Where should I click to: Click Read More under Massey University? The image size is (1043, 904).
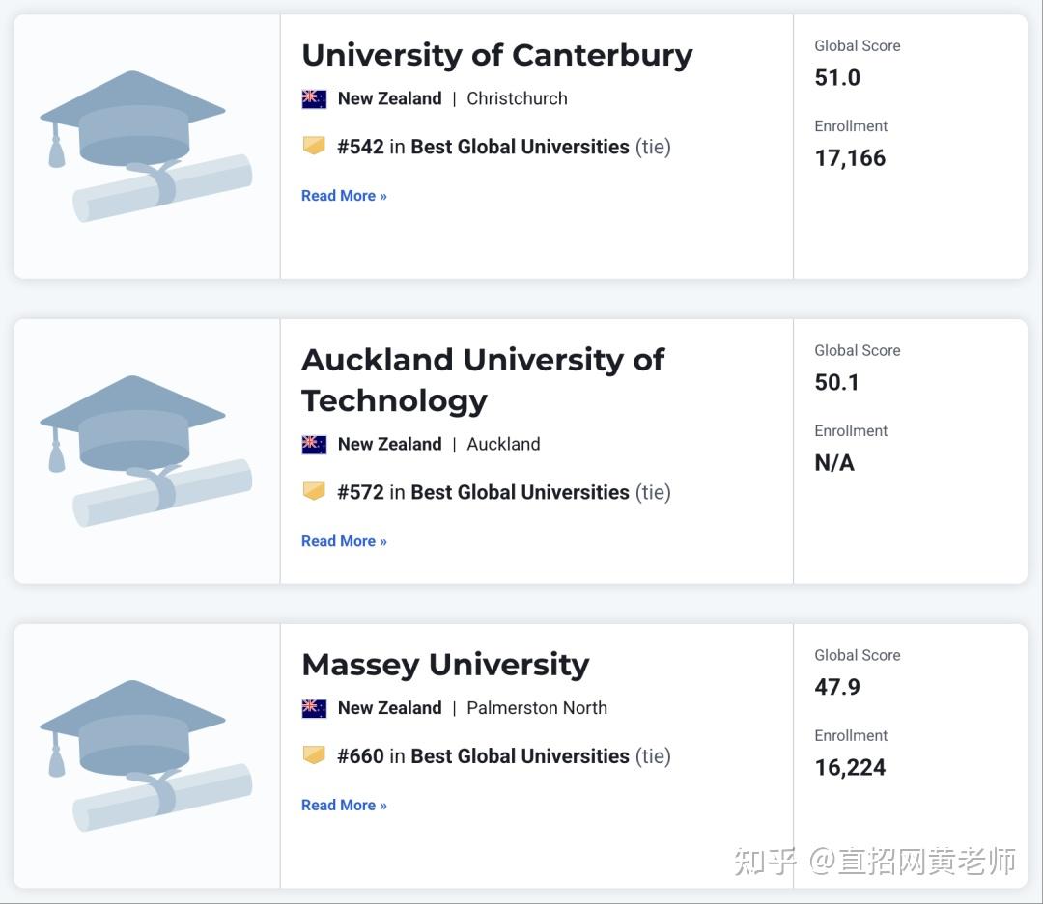344,806
